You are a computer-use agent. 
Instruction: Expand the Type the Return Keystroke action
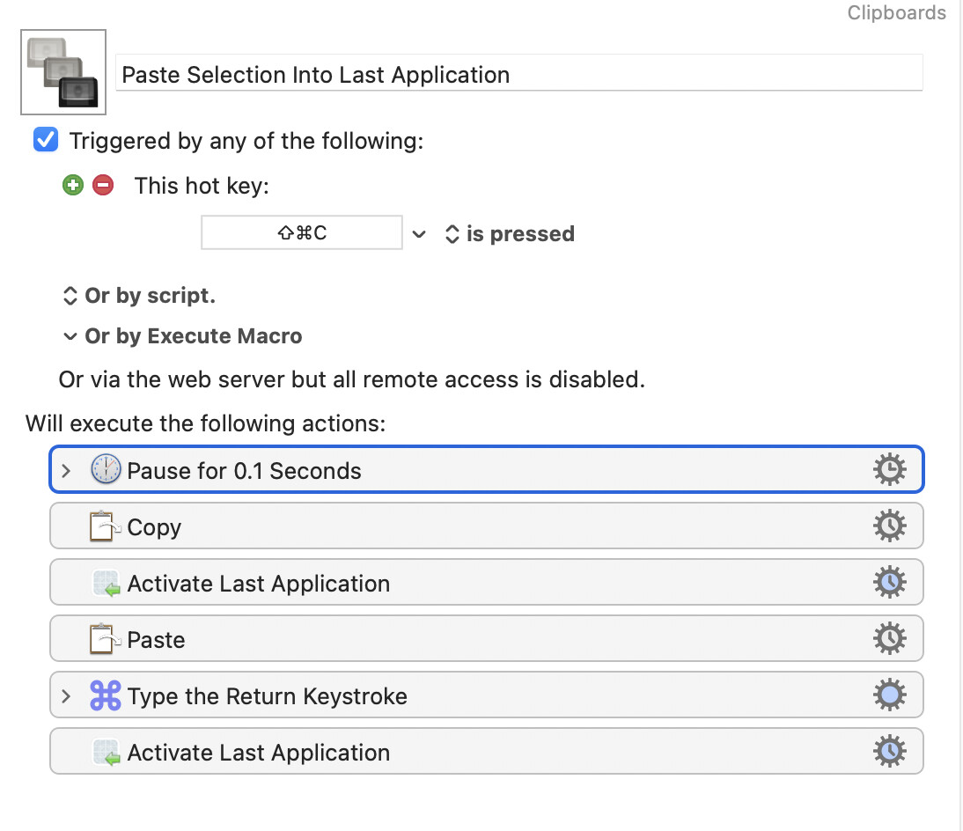click(65, 696)
